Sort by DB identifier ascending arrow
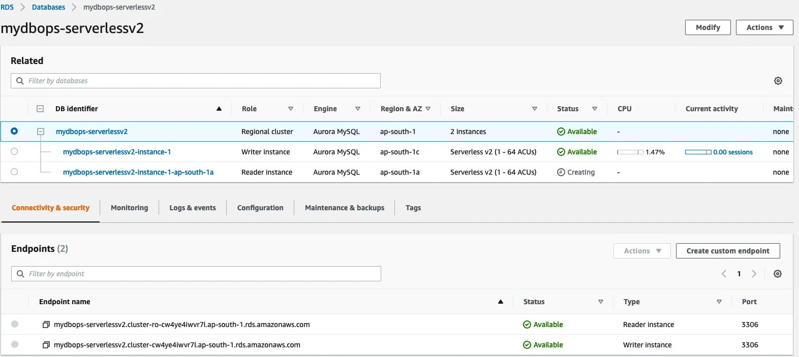 pos(219,109)
